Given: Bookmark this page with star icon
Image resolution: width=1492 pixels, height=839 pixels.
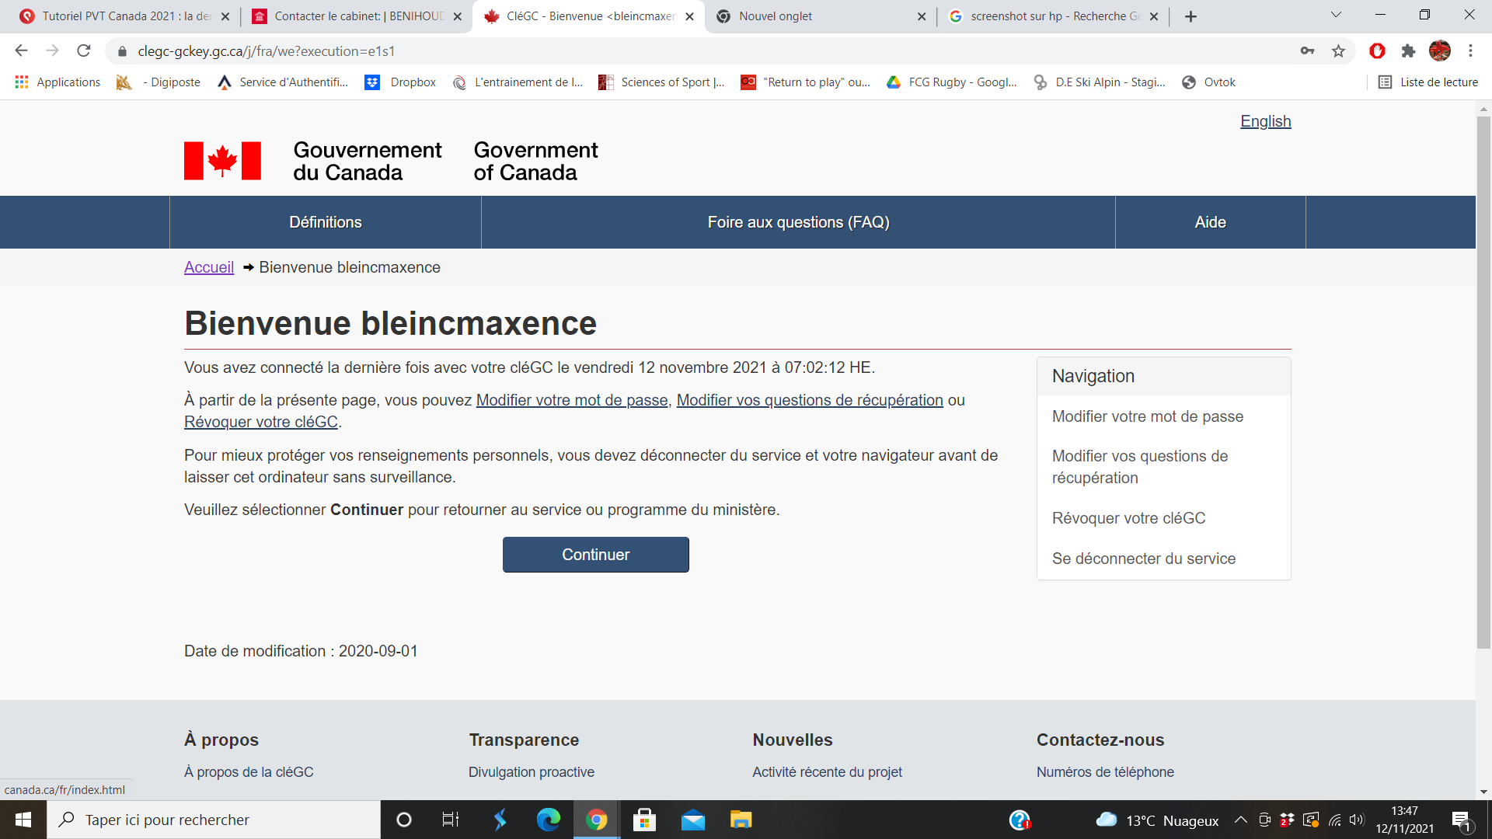Looking at the screenshot, I should point(1338,51).
